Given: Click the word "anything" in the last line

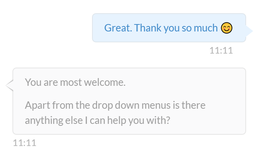Looking at the screenshot, I should point(44,121).
